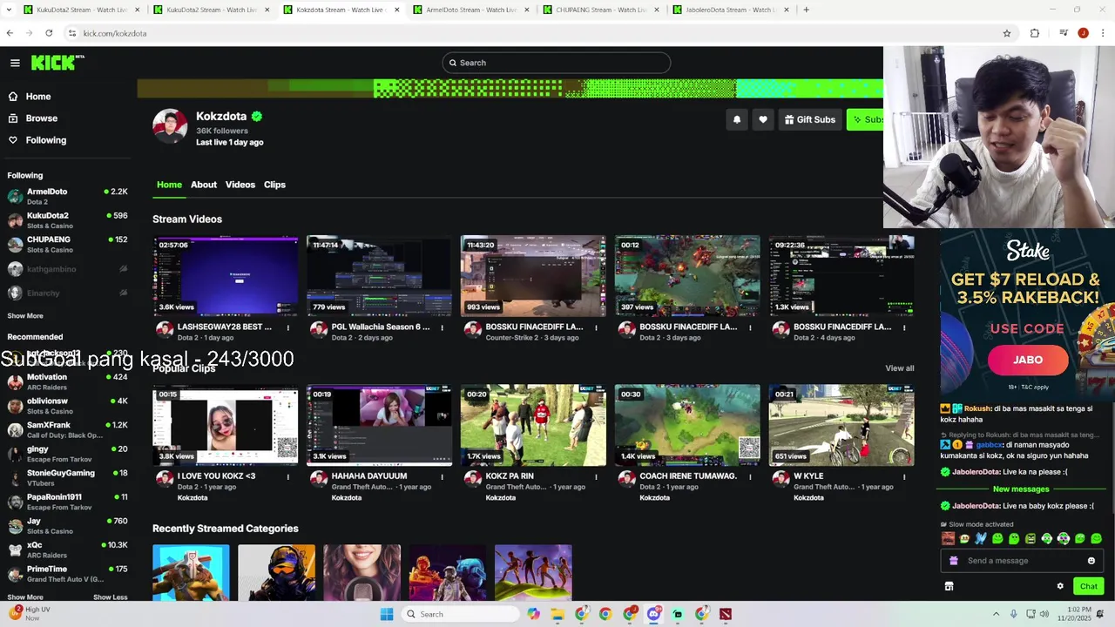Open options for PGL Wallachia Season video
The height and width of the screenshot is (627, 1115).
[x=442, y=327]
